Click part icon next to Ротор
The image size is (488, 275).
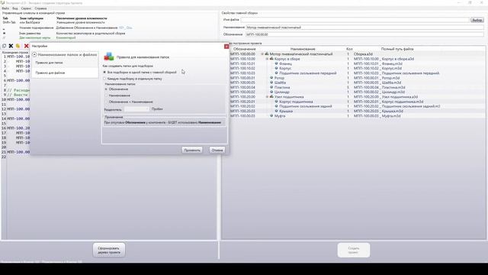(x=271, y=78)
